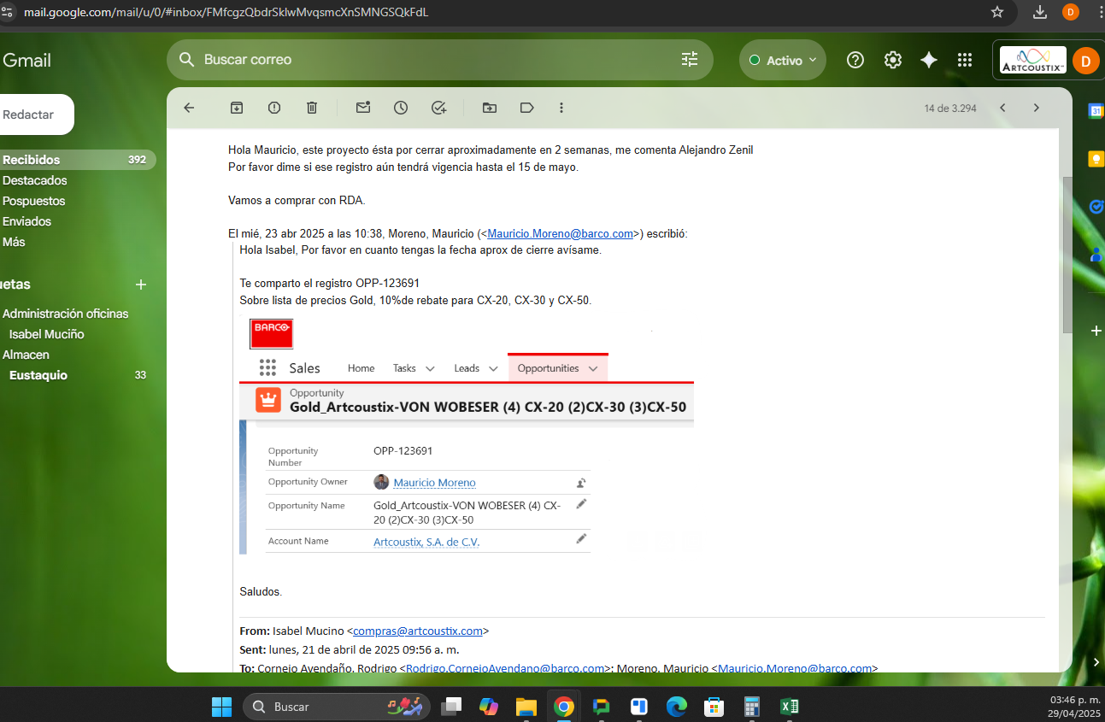The image size is (1105, 722).
Task: Click the email scrollbar thumb
Action: click(1067, 255)
